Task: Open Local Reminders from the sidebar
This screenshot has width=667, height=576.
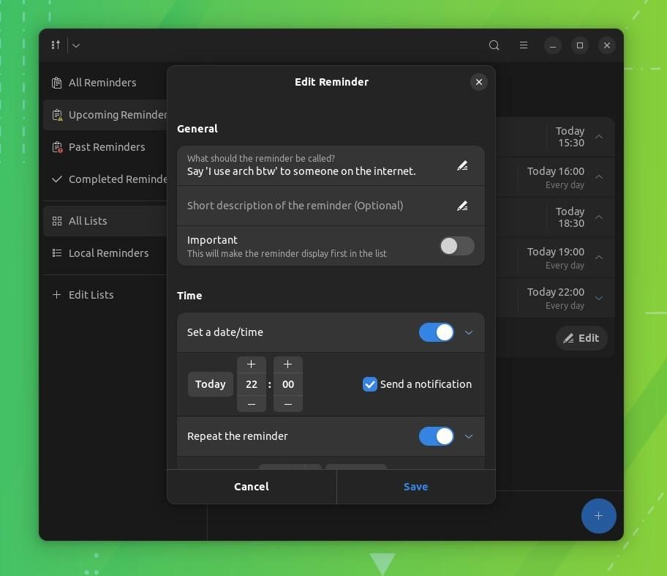Action: click(108, 253)
